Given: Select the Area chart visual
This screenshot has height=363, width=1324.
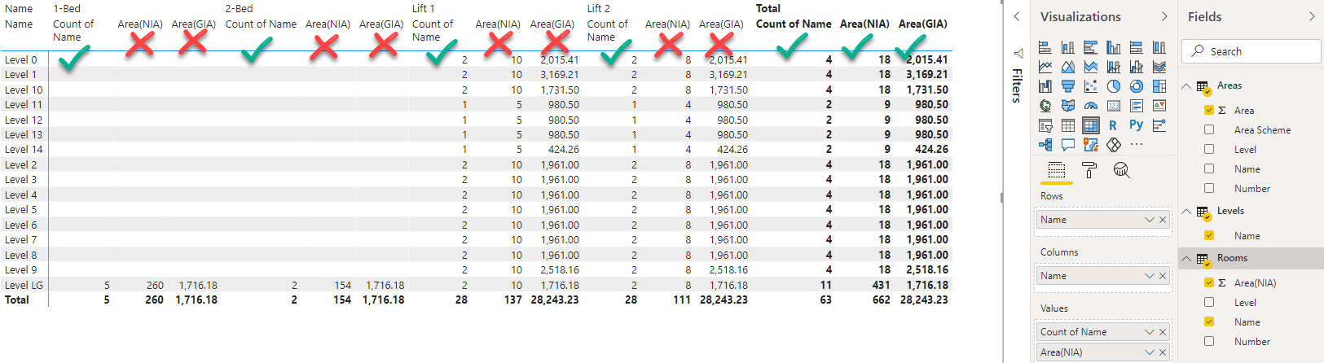Looking at the screenshot, I should click(1068, 67).
